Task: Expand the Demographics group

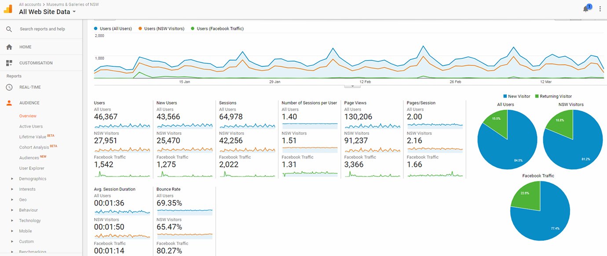Action: click(33, 179)
